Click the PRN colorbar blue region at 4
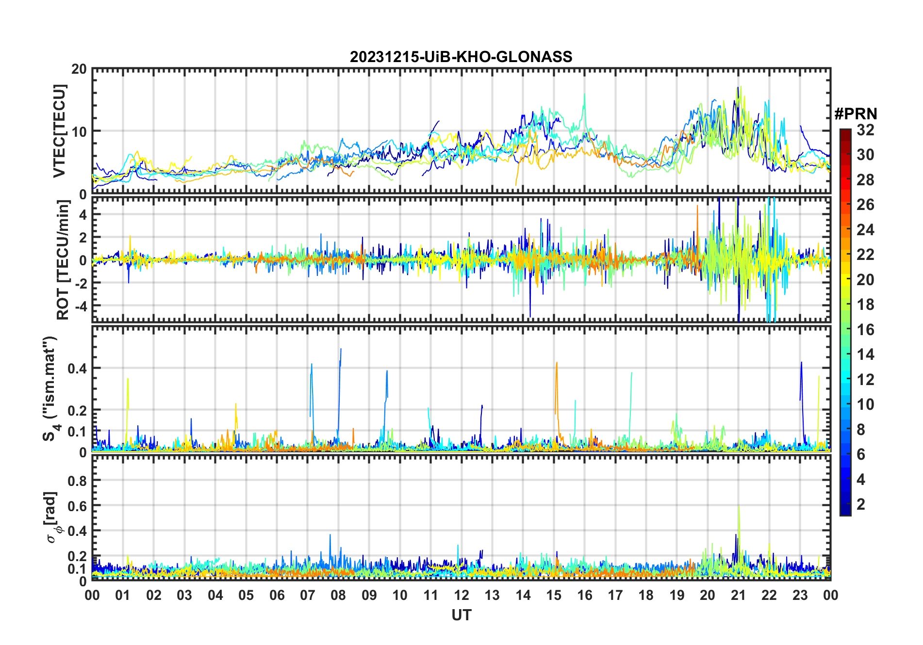 coord(845,480)
